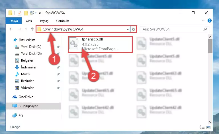
Task: Unpin Yerel Disk (C:) pin icon
Action: coord(58,47)
